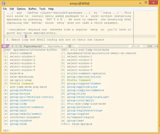Click the evil-ace-jump-word-mode entry
The height and width of the screenshot is (134, 160).
pos(90,50)
